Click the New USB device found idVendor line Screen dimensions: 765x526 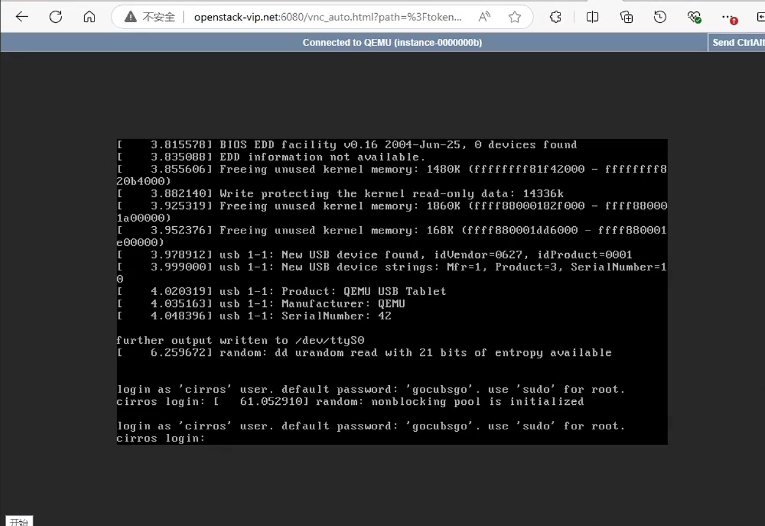(x=374, y=255)
